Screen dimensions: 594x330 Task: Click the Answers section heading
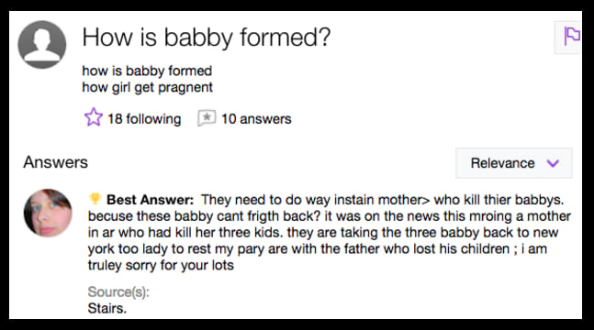[56, 162]
